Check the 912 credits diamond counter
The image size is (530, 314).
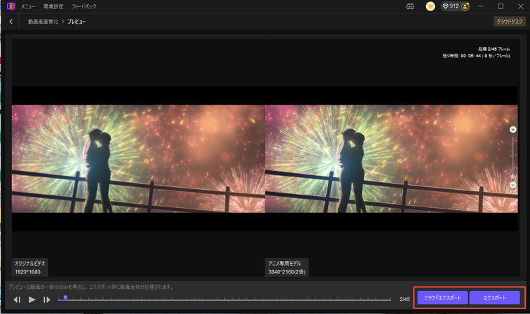pos(451,6)
